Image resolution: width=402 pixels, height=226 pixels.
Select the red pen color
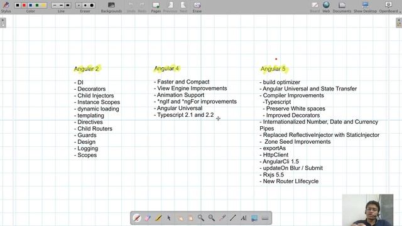coord(24,5)
